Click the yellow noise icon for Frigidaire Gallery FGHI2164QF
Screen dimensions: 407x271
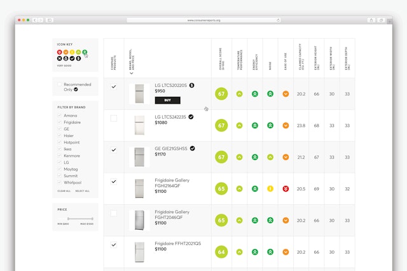point(270,189)
